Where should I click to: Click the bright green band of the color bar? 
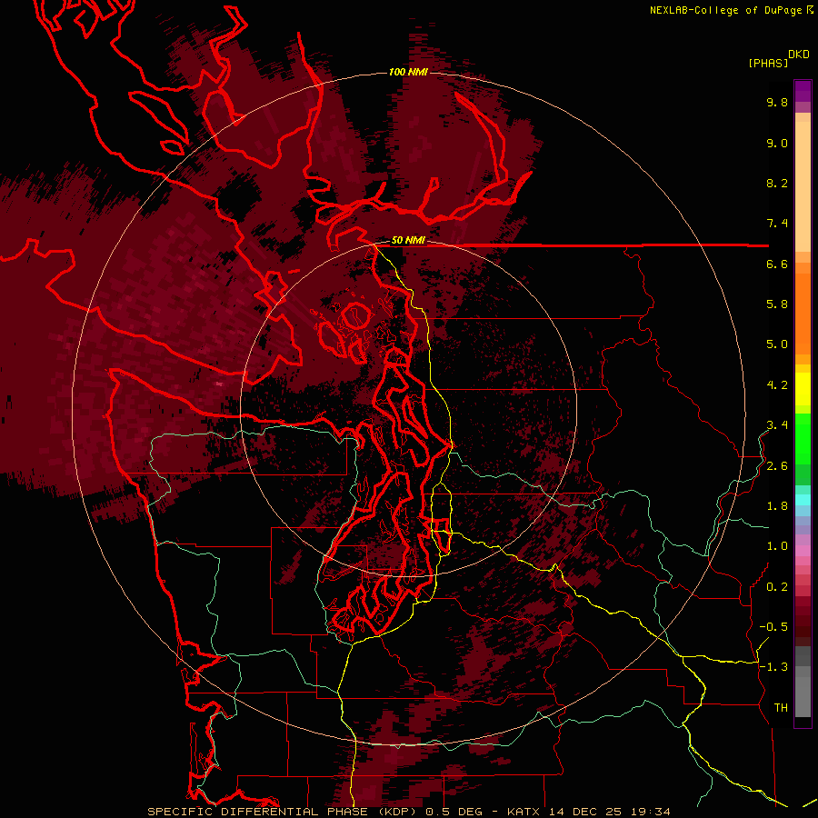803,438
